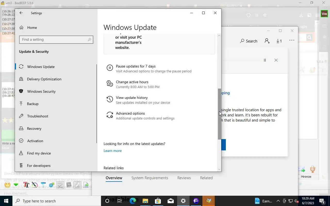Switch to System Requirements tab
Screen dimensions: 330x206
click(150, 178)
